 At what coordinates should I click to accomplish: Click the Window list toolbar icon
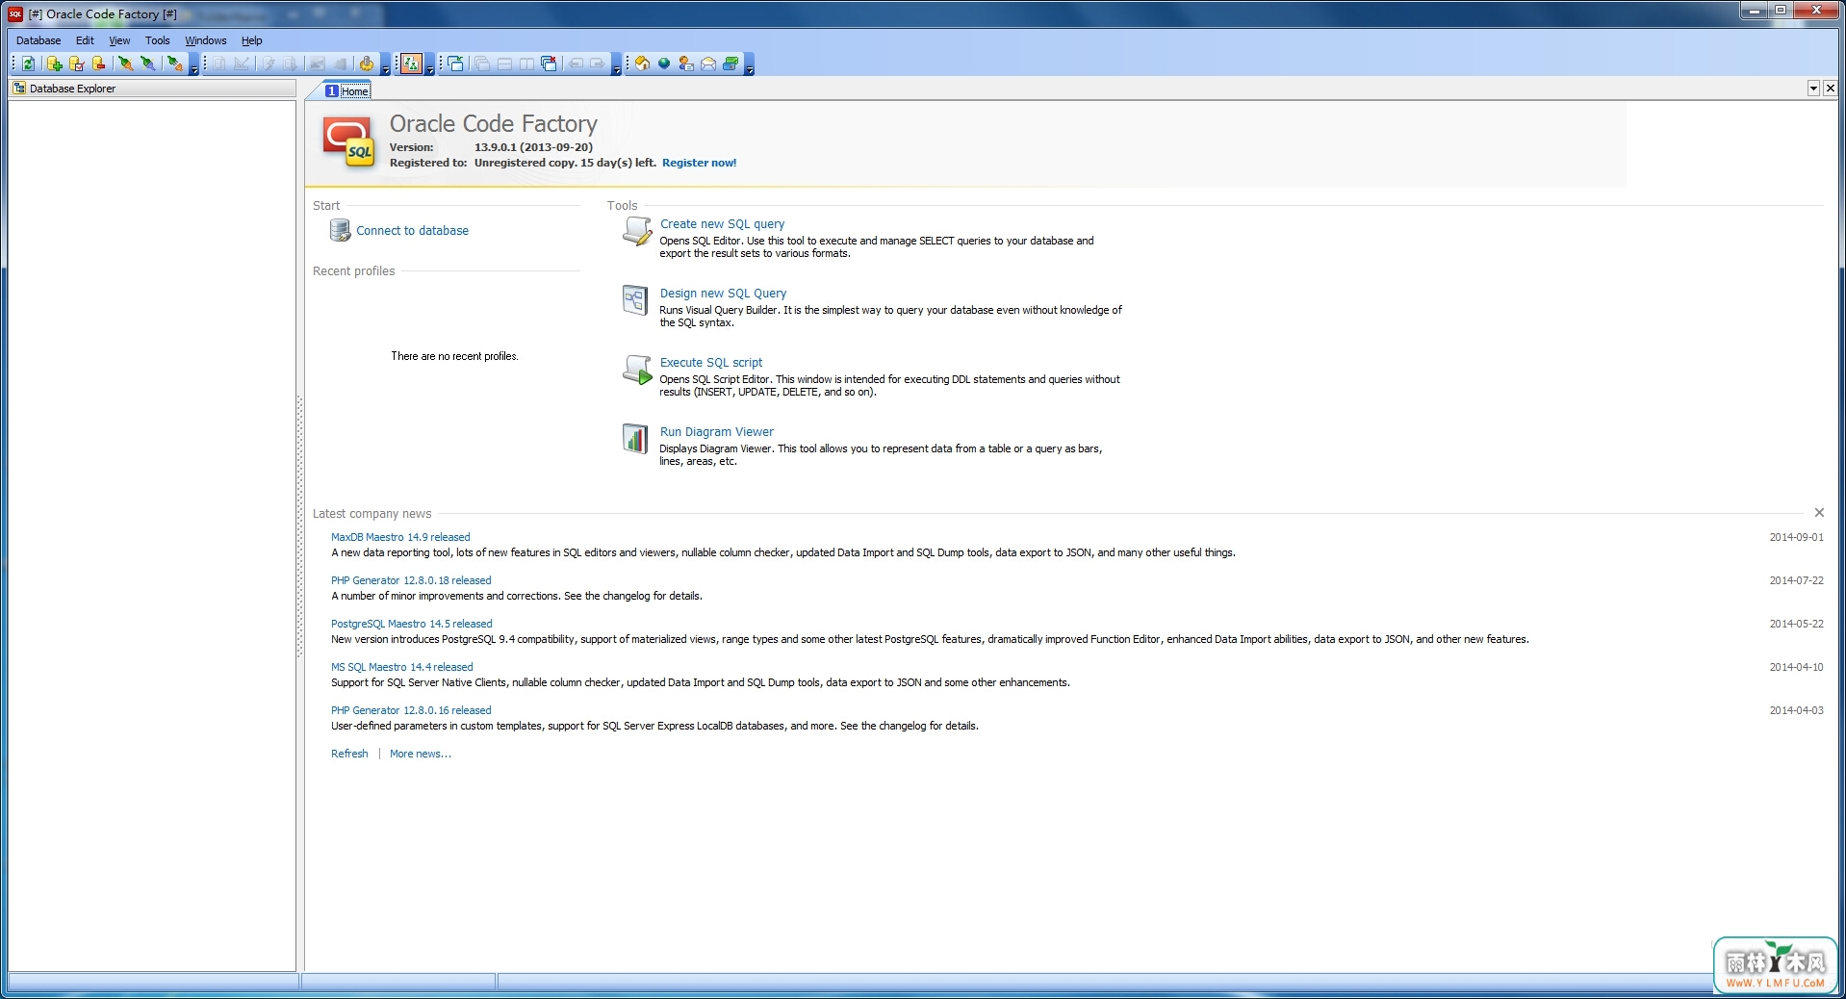point(455,64)
